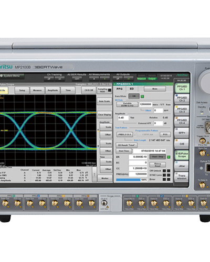
Task: Click the blue measurement progress bar
Action: pyautogui.click(x=128, y=180)
